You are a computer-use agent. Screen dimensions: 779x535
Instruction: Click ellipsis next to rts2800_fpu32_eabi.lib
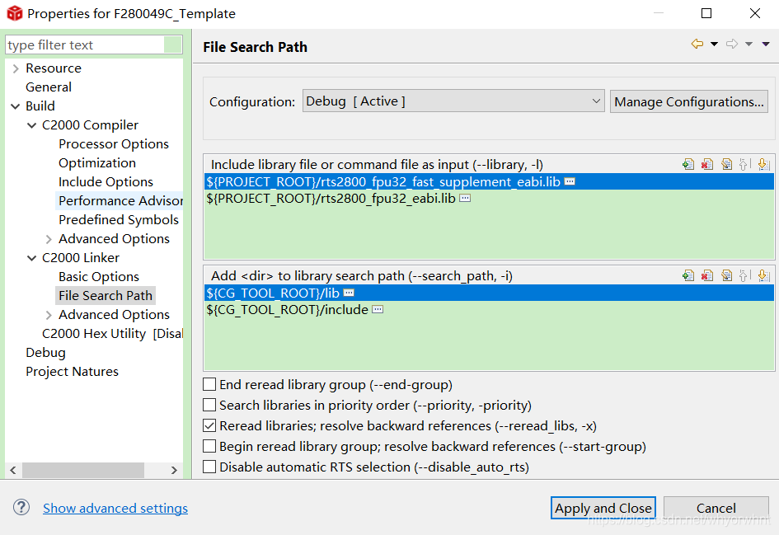click(x=465, y=198)
